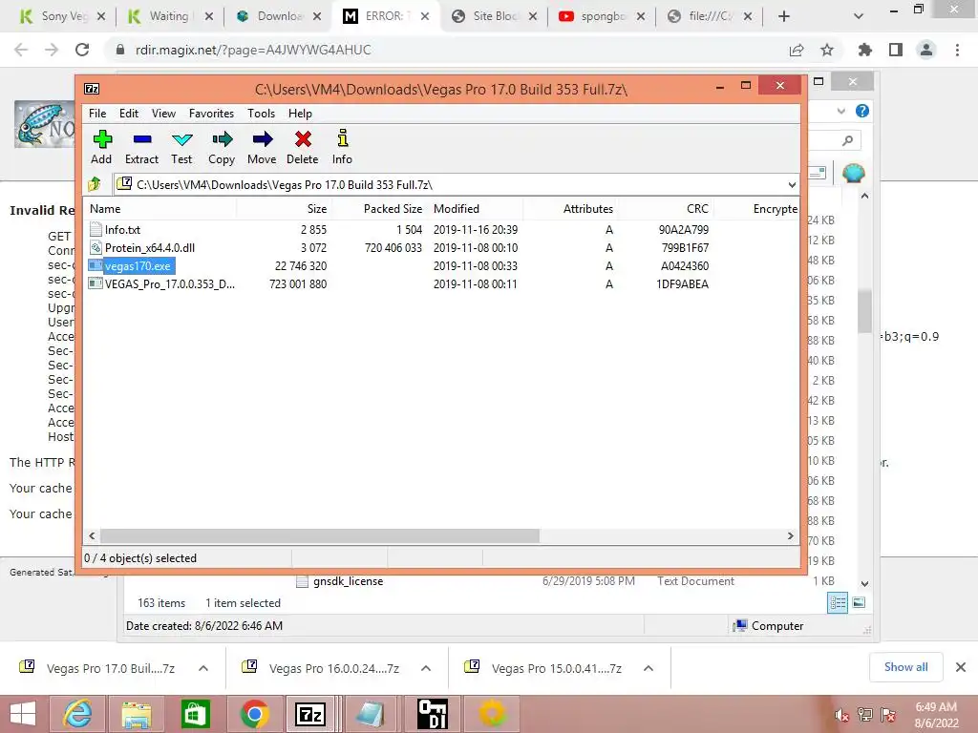Sort file list by Size column
Image resolution: width=978 pixels, height=733 pixels.
[284, 209]
